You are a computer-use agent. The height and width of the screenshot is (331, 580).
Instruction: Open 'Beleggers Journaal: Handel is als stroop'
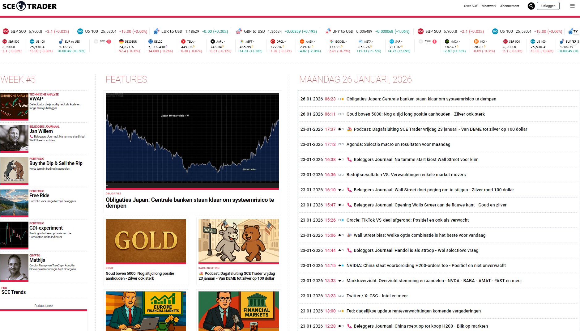[x=416, y=250]
